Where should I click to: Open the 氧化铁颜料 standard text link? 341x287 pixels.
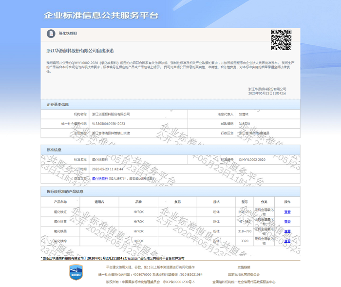pos(100,178)
